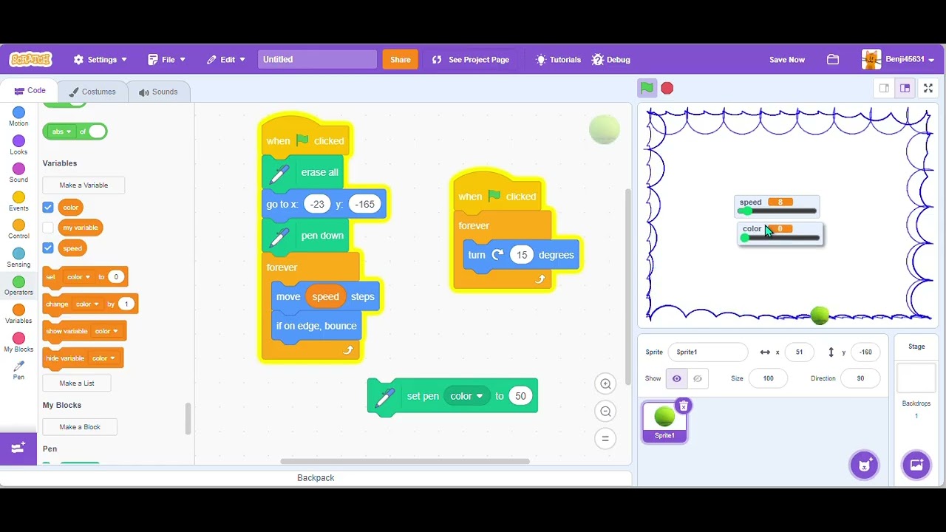Select the My Blocks category

pyautogui.click(x=18, y=342)
